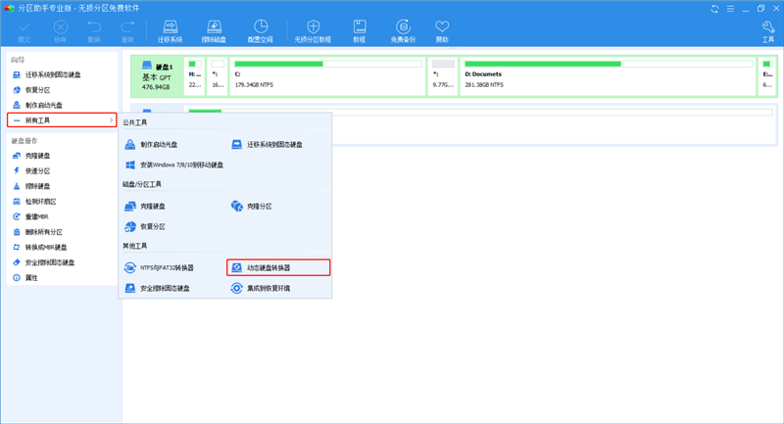Click the 硬盘1 基本 GPT disk tile

point(156,76)
